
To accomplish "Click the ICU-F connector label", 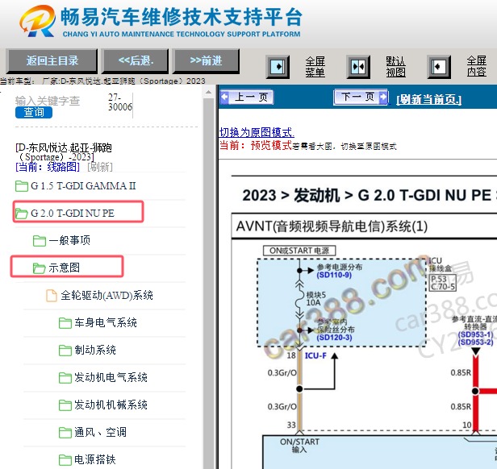I will tap(315, 356).
